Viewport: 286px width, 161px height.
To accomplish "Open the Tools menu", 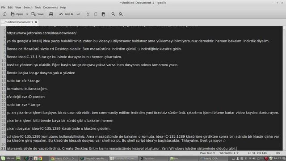I will (x=38, y=8).
